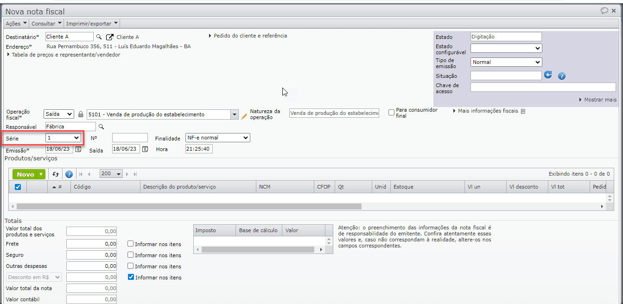
Task: Close the Nova nota fiscal window
Action: tap(615, 11)
